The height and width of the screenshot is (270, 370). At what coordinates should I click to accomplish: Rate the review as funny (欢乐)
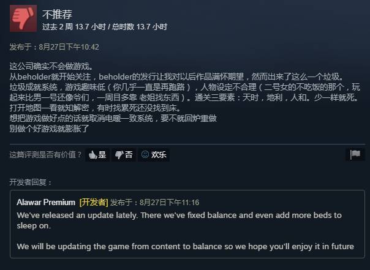coord(154,155)
